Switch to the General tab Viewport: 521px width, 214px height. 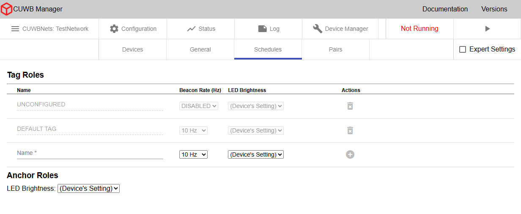point(200,49)
